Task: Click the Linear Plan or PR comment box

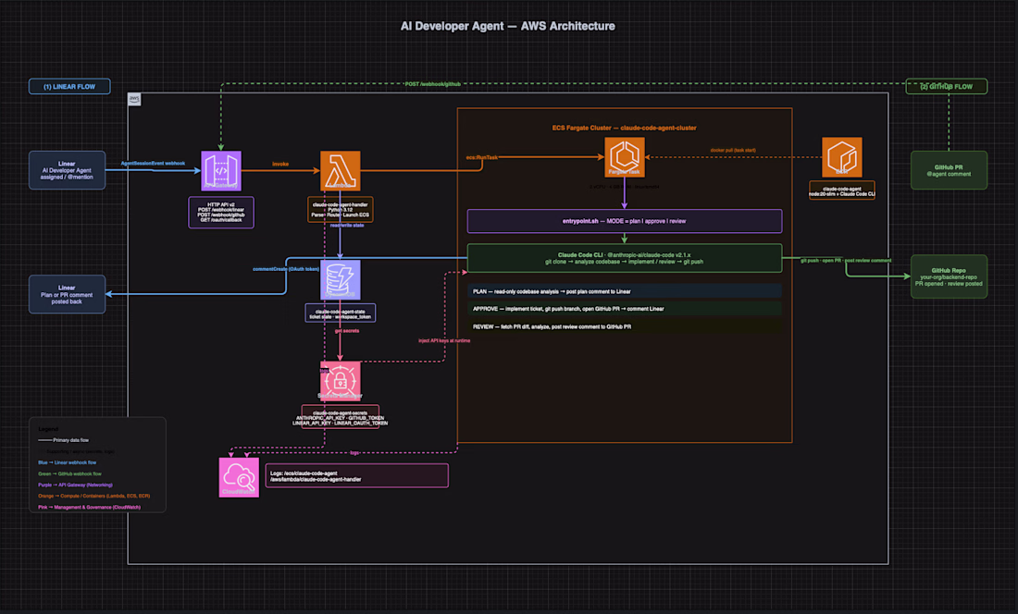Action: (x=67, y=294)
